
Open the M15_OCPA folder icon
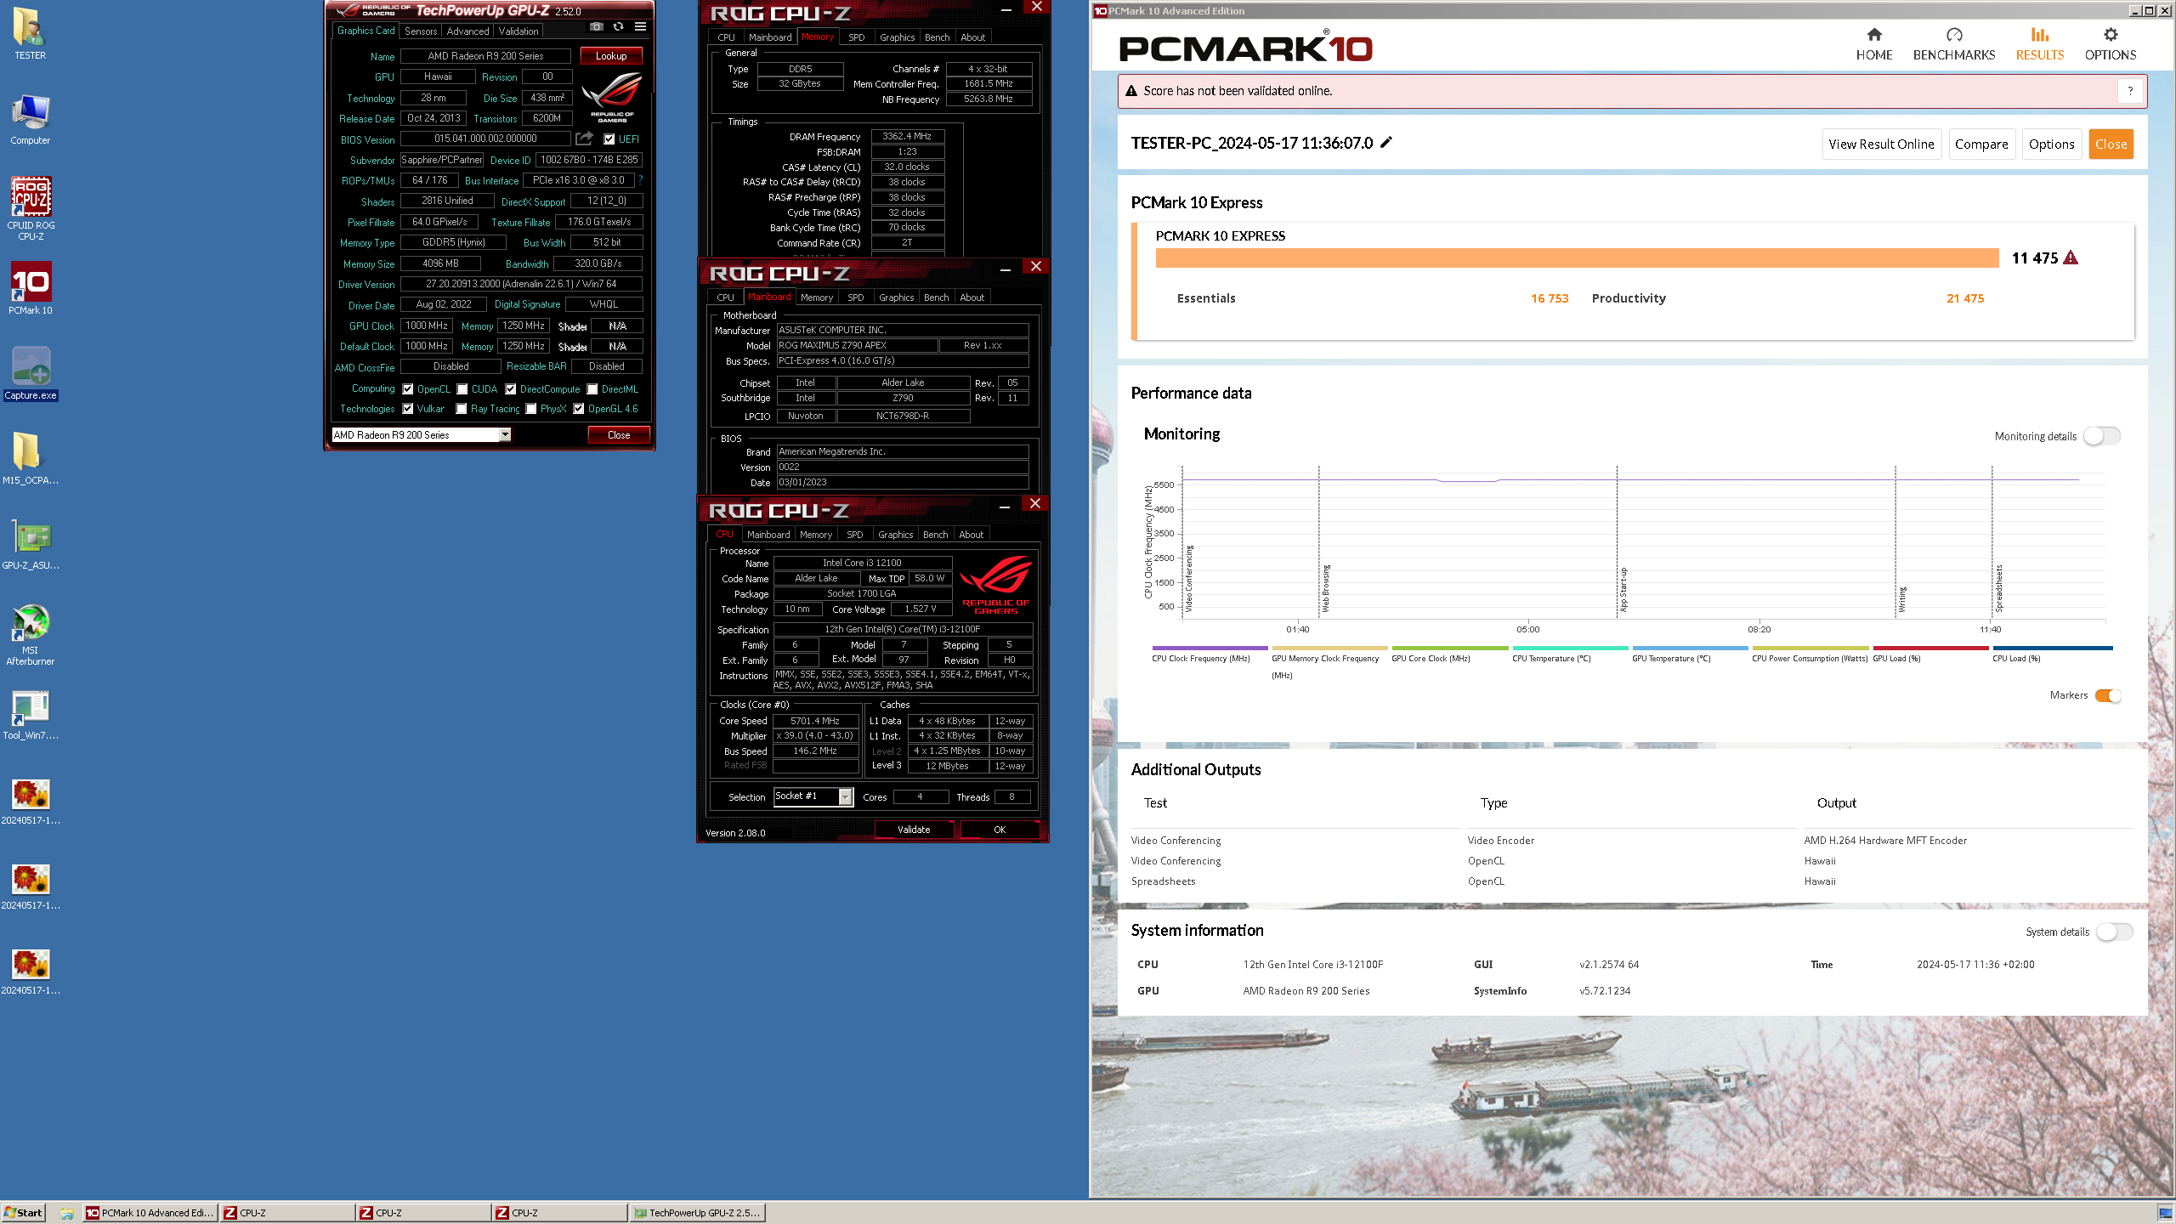point(30,459)
